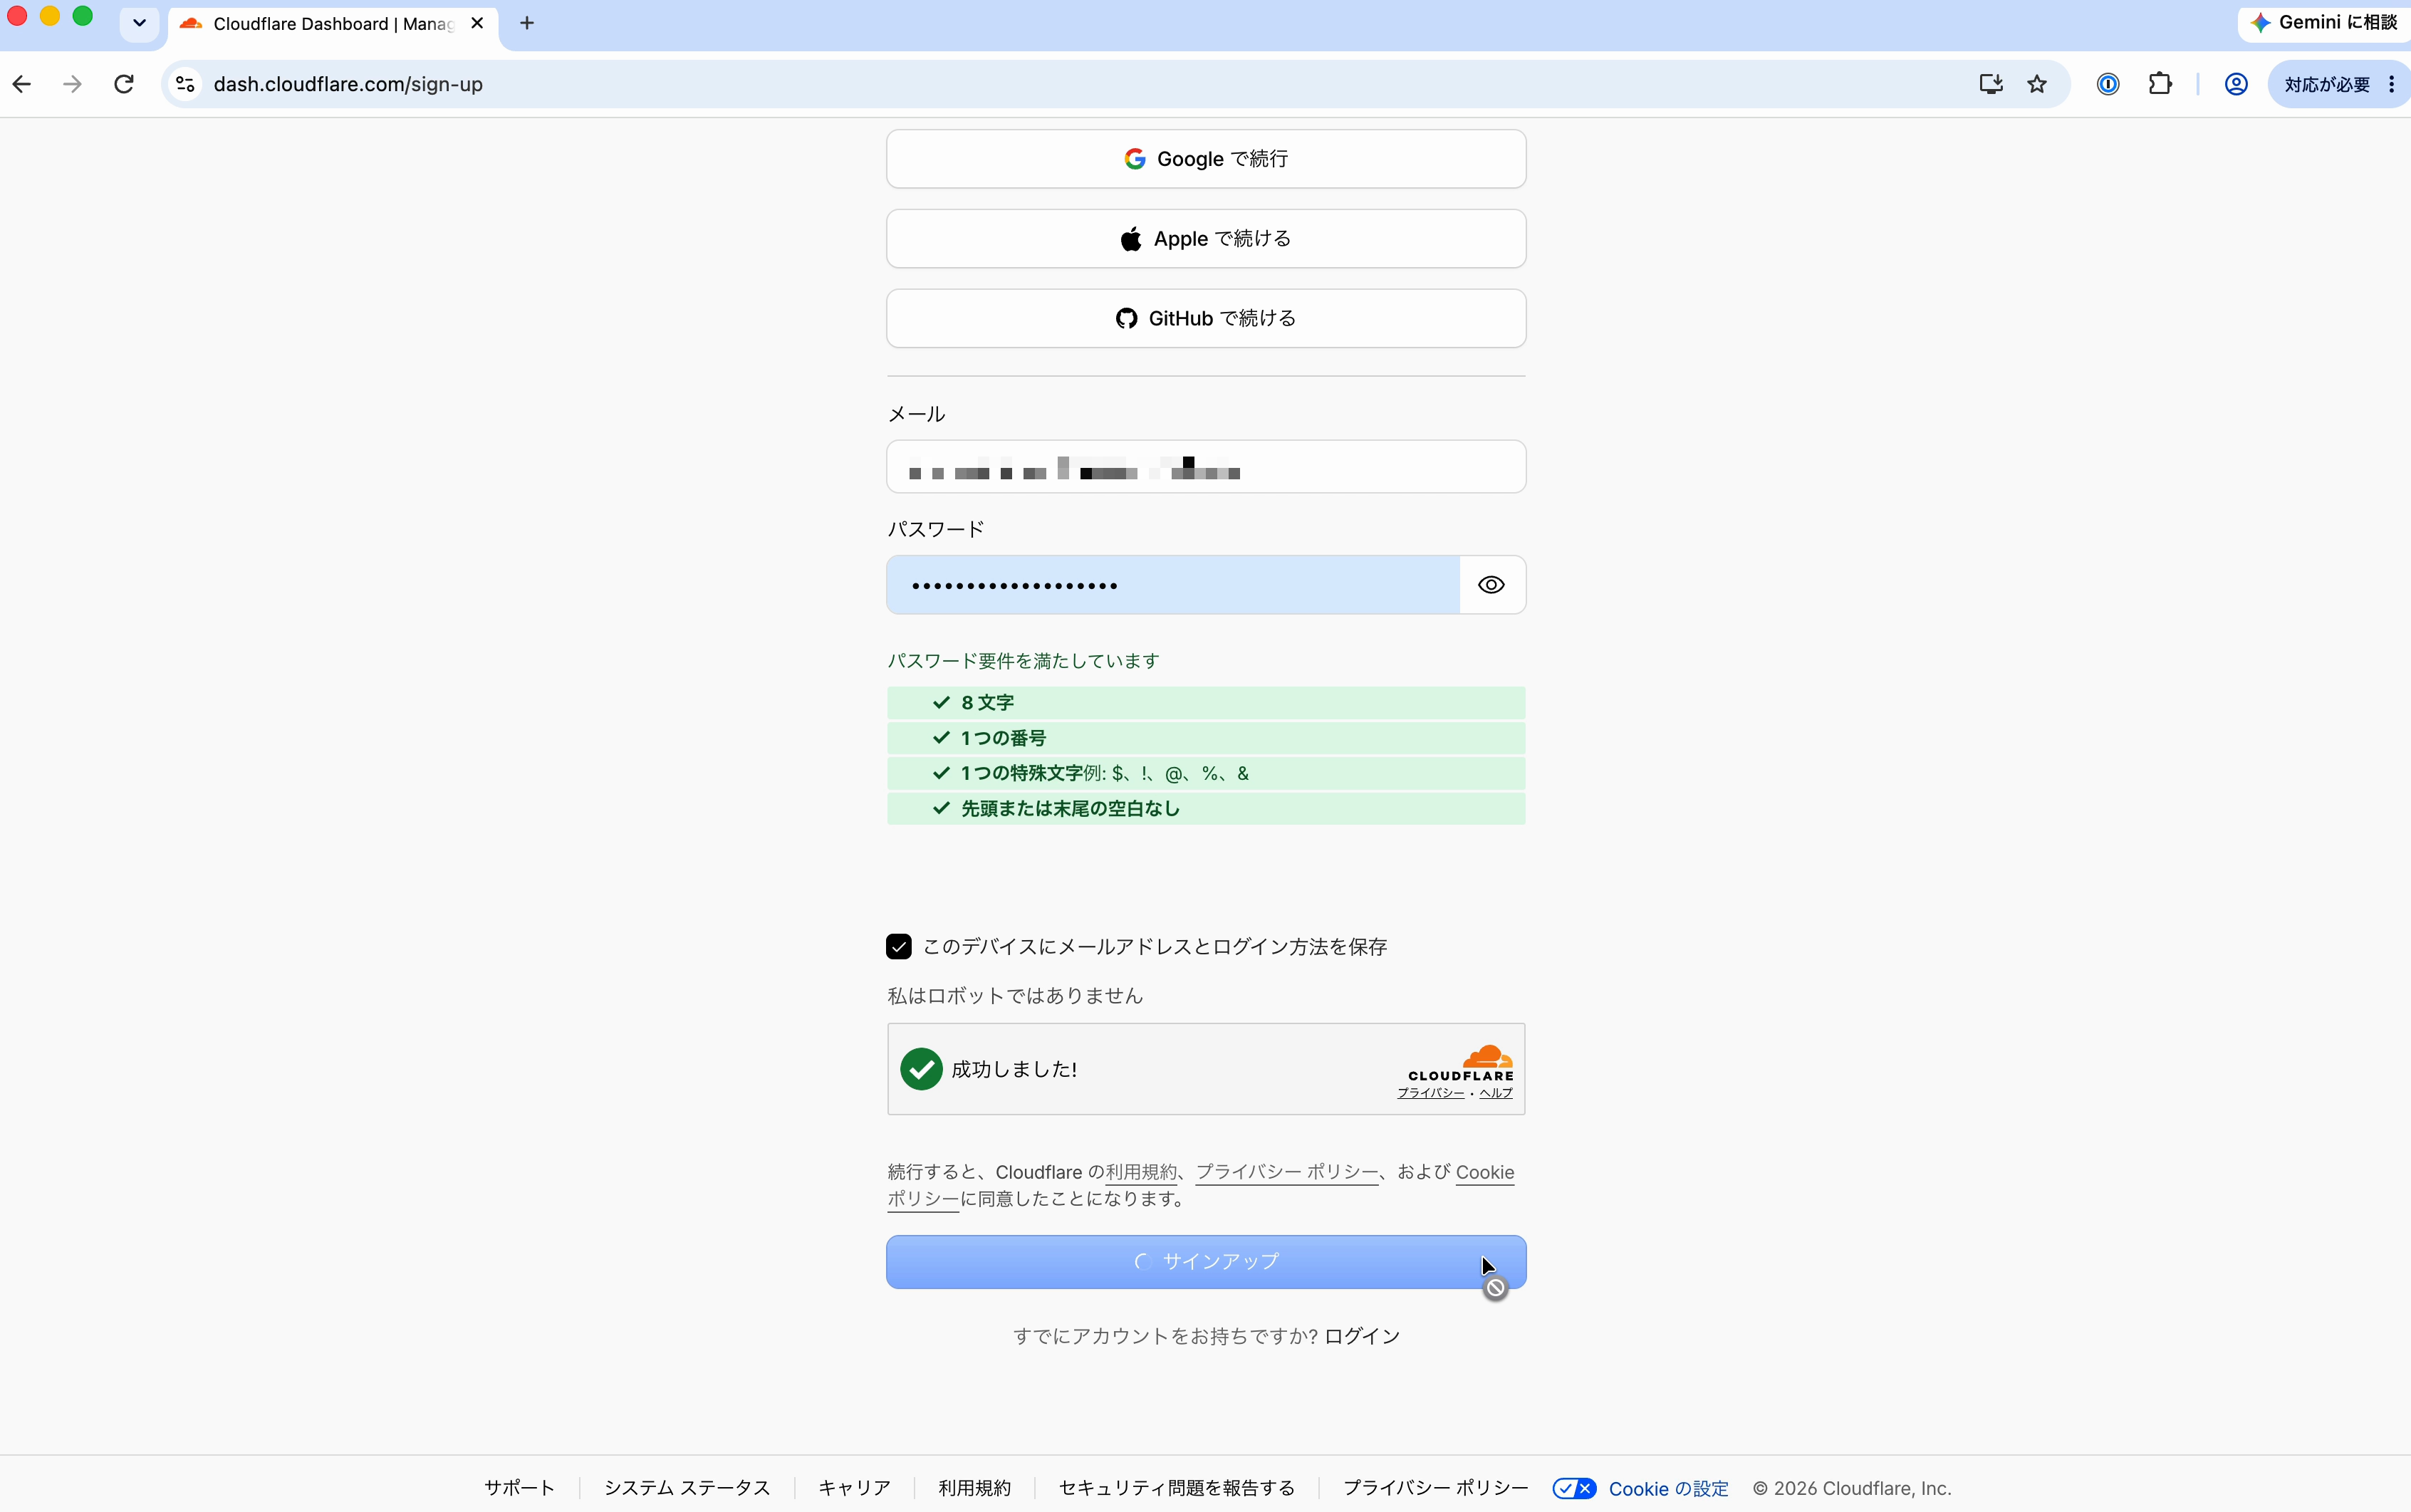Screen dimensions: 2411x1512
Task: Open a new tab with plus icon
Action: pos(527,23)
